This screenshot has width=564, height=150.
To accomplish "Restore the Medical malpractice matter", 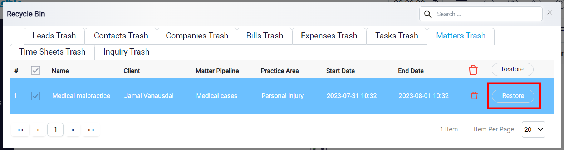I will pyautogui.click(x=513, y=96).
